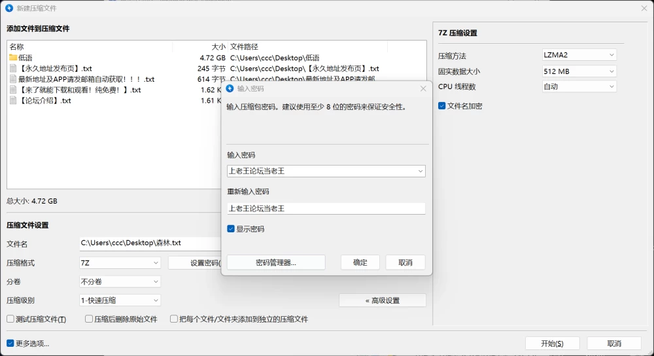Collapse « 高级设置 button

pos(383,300)
